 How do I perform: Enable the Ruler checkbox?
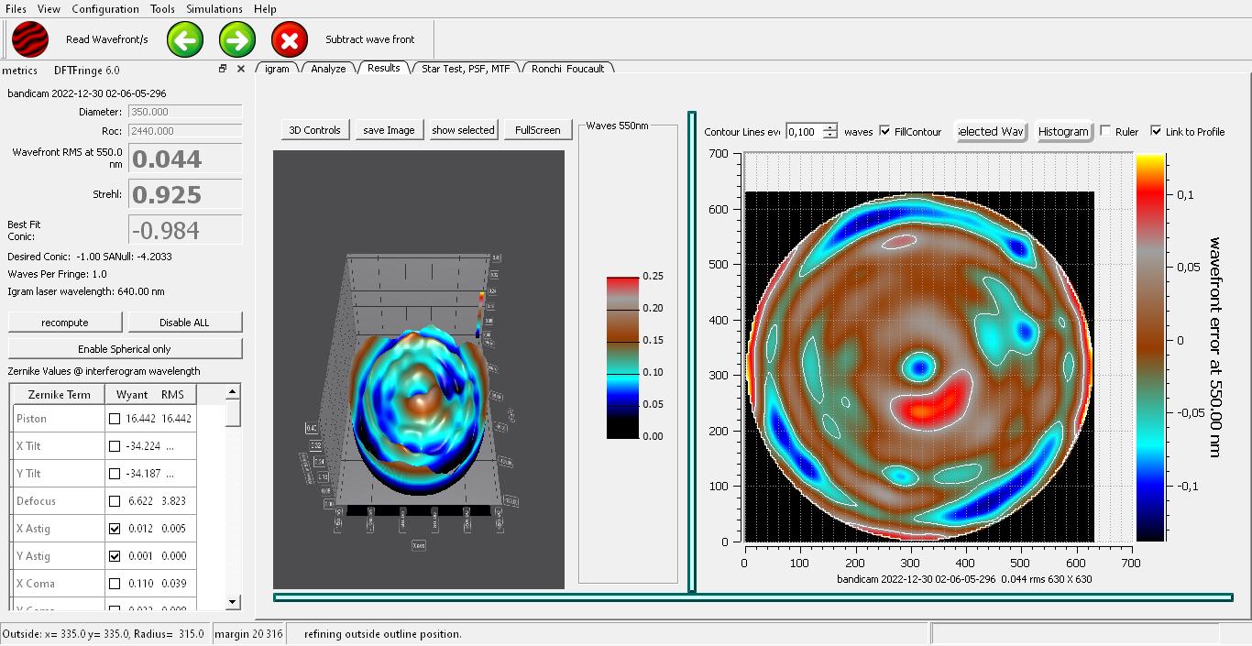tap(1105, 131)
